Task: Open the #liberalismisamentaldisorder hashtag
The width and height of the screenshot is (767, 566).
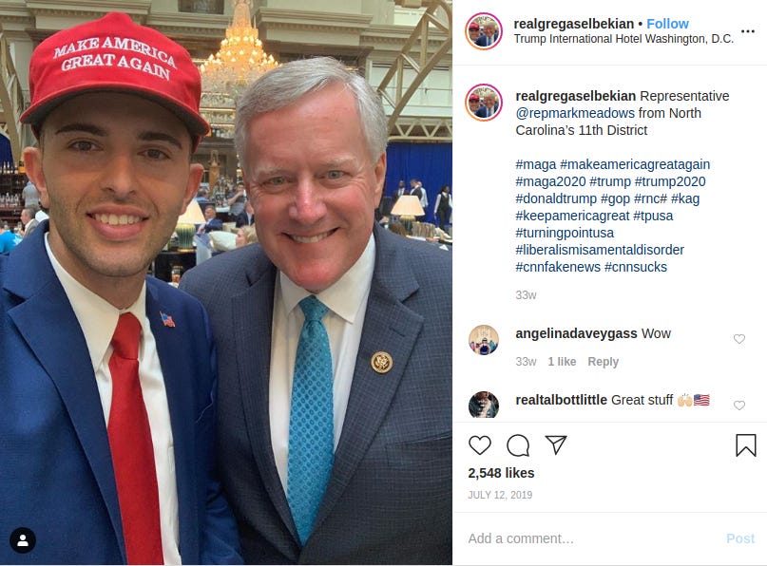Action: pyautogui.click(x=600, y=250)
